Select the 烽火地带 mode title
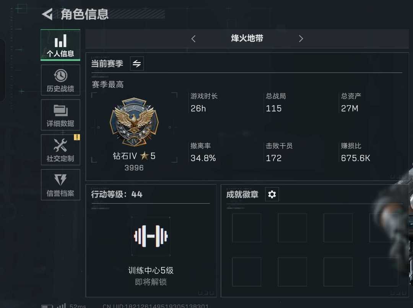Viewport: 413px width, 308px height. point(247,39)
